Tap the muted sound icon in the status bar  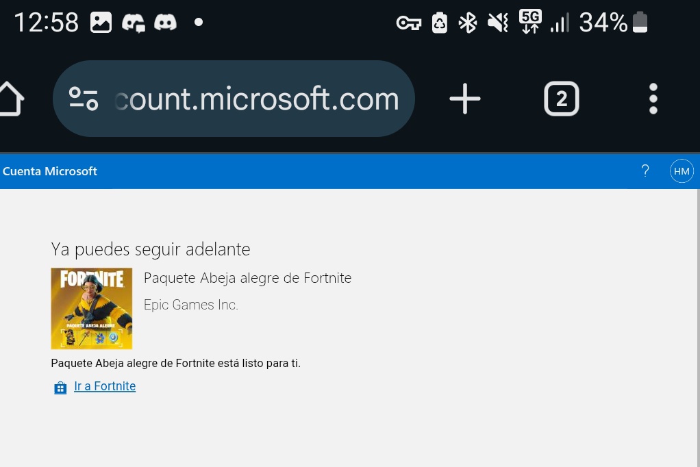pos(497,22)
